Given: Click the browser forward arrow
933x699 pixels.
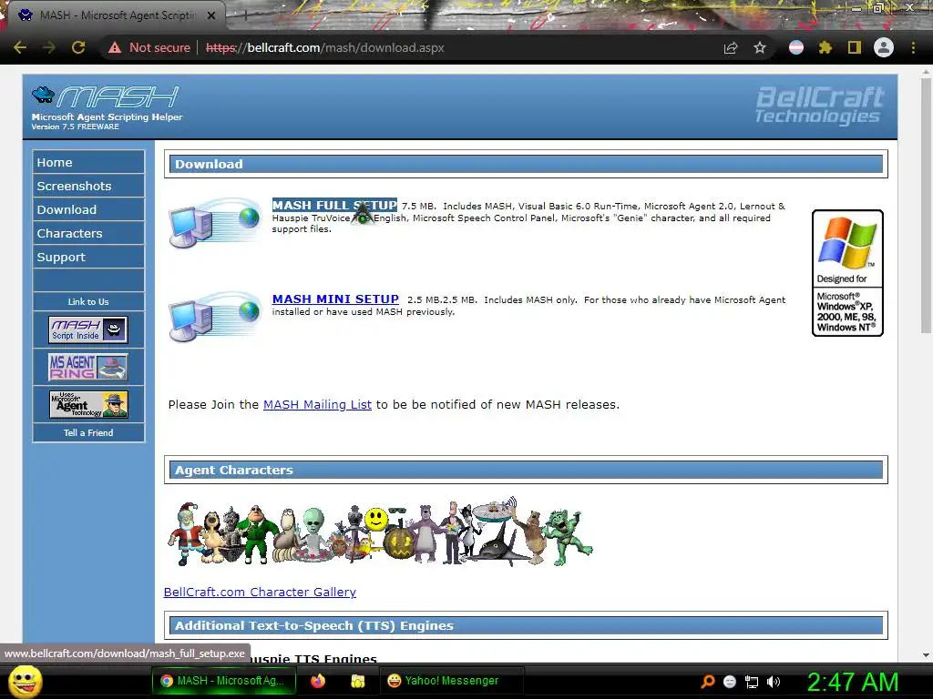Looking at the screenshot, I should [49, 47].
